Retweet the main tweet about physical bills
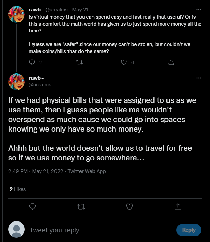 point(81,207)
